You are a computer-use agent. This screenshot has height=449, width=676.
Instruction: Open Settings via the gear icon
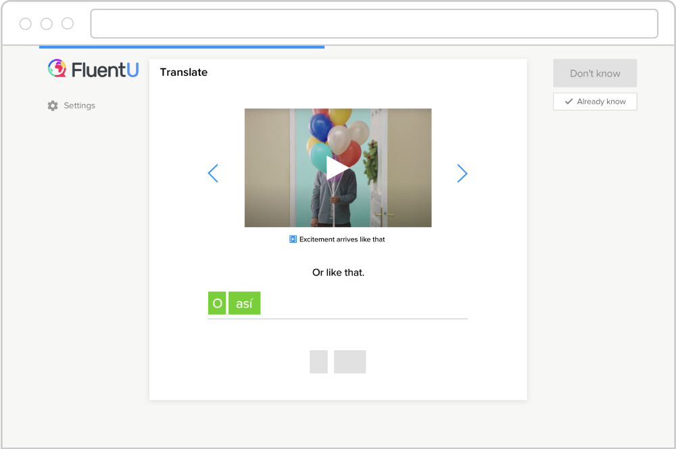[x=53, y=105]
